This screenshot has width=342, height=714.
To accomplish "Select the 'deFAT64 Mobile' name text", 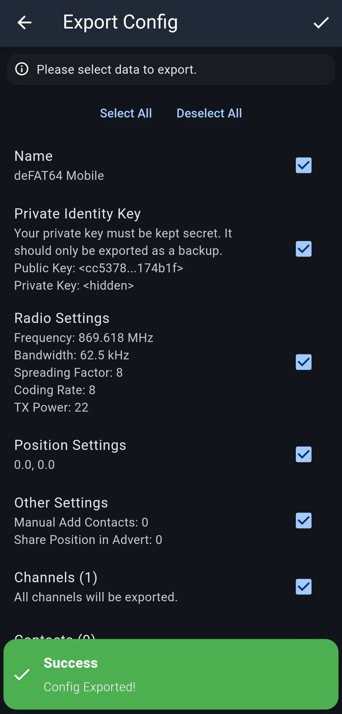I will click(x=59, y=176).
